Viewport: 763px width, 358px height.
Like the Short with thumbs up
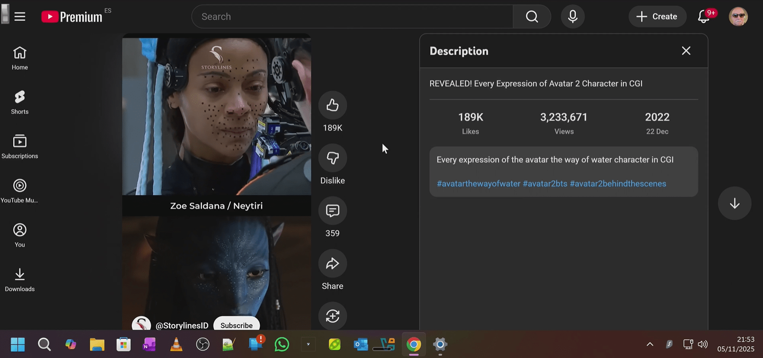pyautogui.click(x=332, y=105)
